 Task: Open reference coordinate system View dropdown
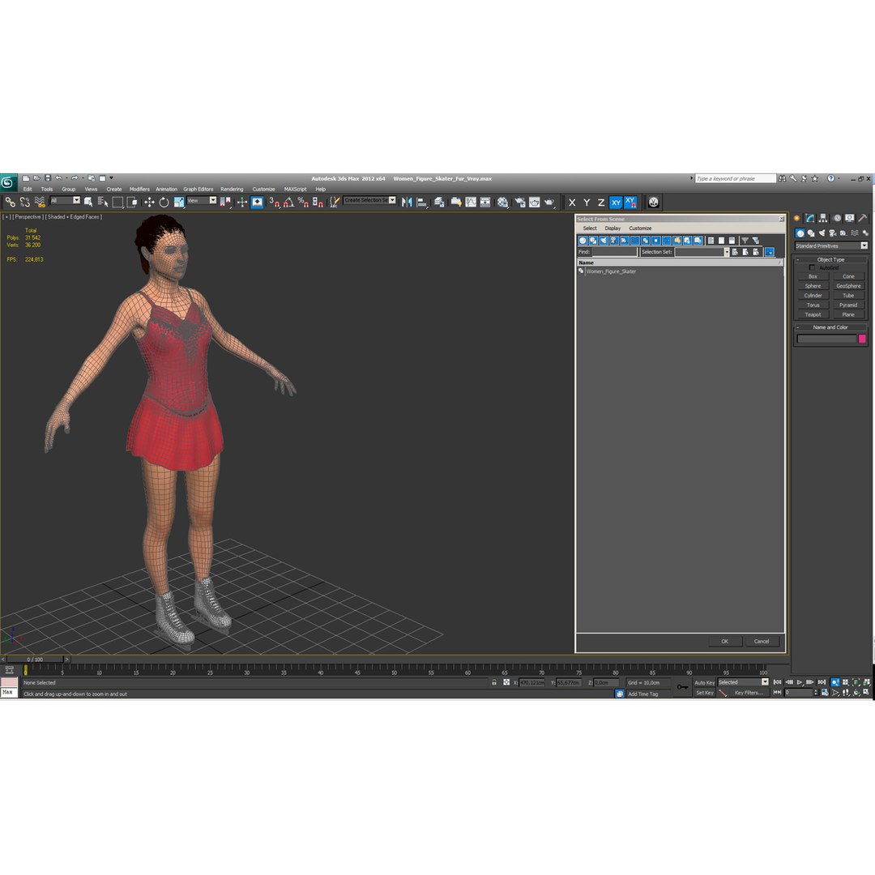tap(202, 200)
